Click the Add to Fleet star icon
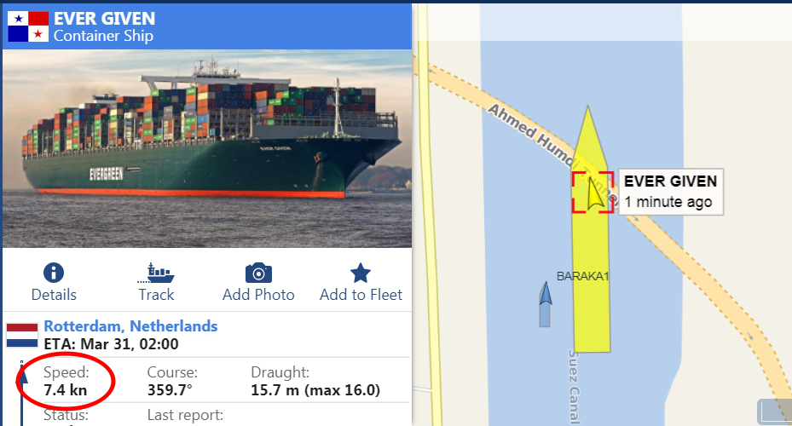The width and height of the screenshot is (792, 426). point(361,273)
